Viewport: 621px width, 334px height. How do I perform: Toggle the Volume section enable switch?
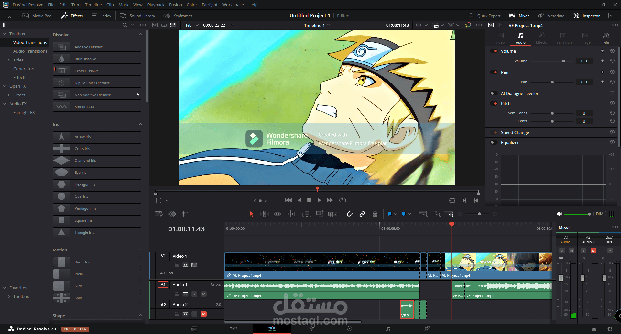pyautogui.click(x=494, y=51)
